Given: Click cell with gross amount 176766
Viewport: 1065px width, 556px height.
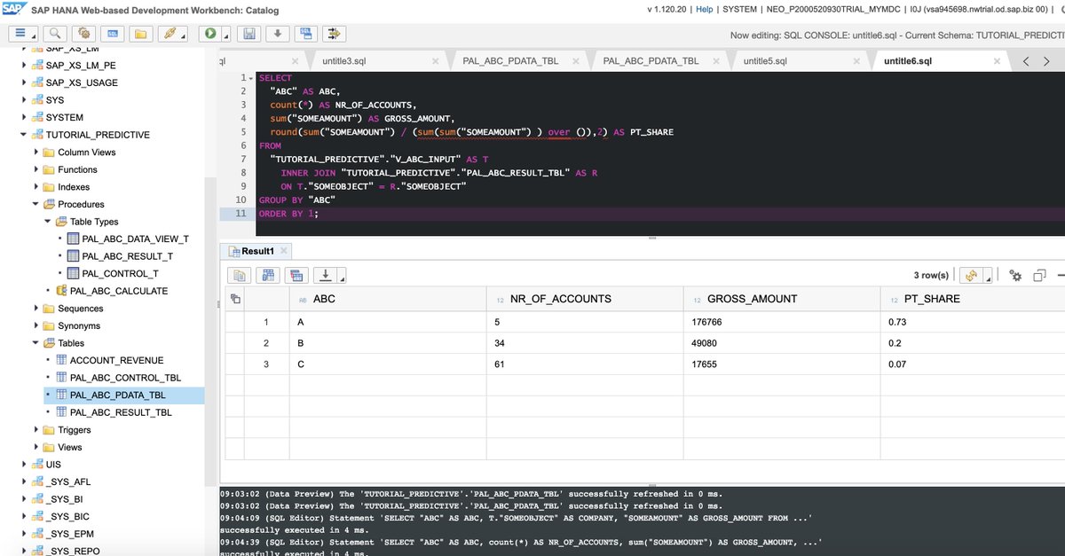Looking at the screenshot, I should (x=781, y=322).
